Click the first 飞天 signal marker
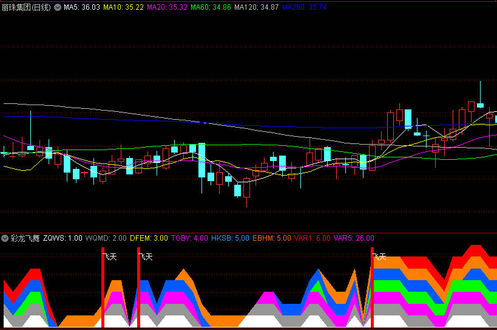497x330 pixels. (110, 257)
